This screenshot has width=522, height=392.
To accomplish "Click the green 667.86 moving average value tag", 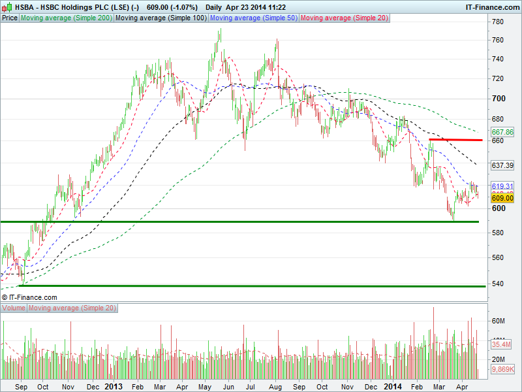I will (x=499, y=132).
